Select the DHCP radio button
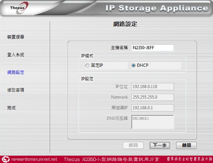Screen dimensions: 213x163 [133, 66]
